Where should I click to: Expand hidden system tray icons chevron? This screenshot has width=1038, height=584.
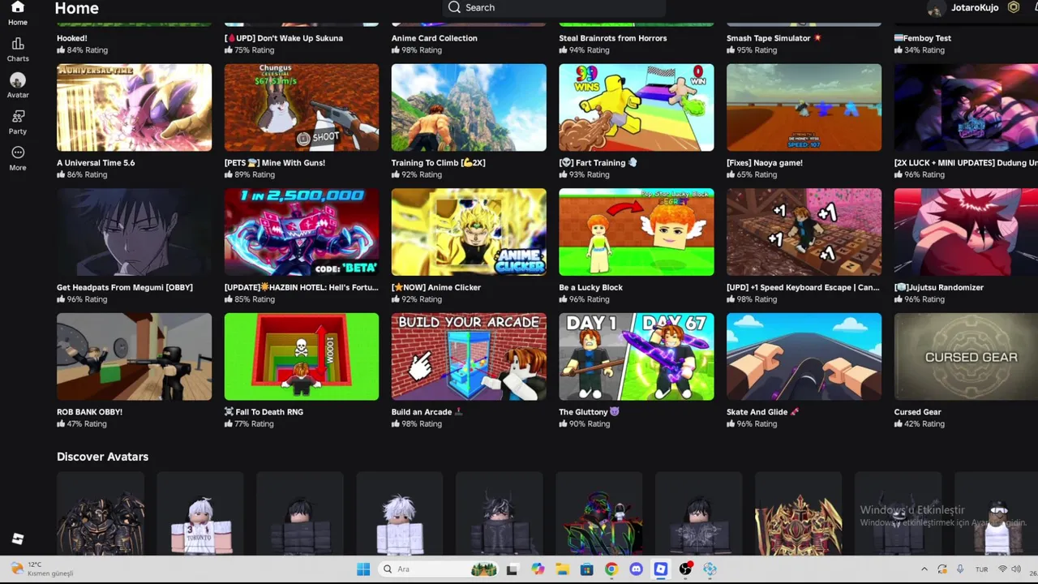[x=924, y=569]
